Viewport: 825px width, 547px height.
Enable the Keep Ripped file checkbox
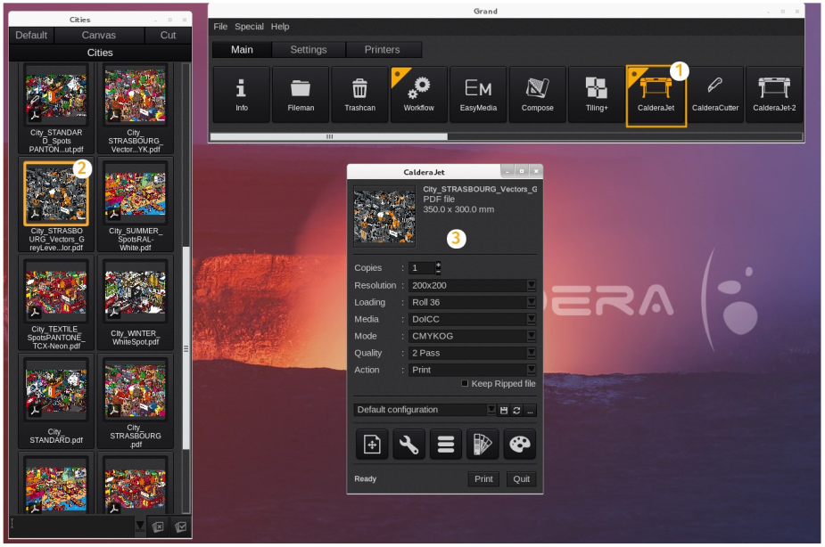tap(465, 384)
